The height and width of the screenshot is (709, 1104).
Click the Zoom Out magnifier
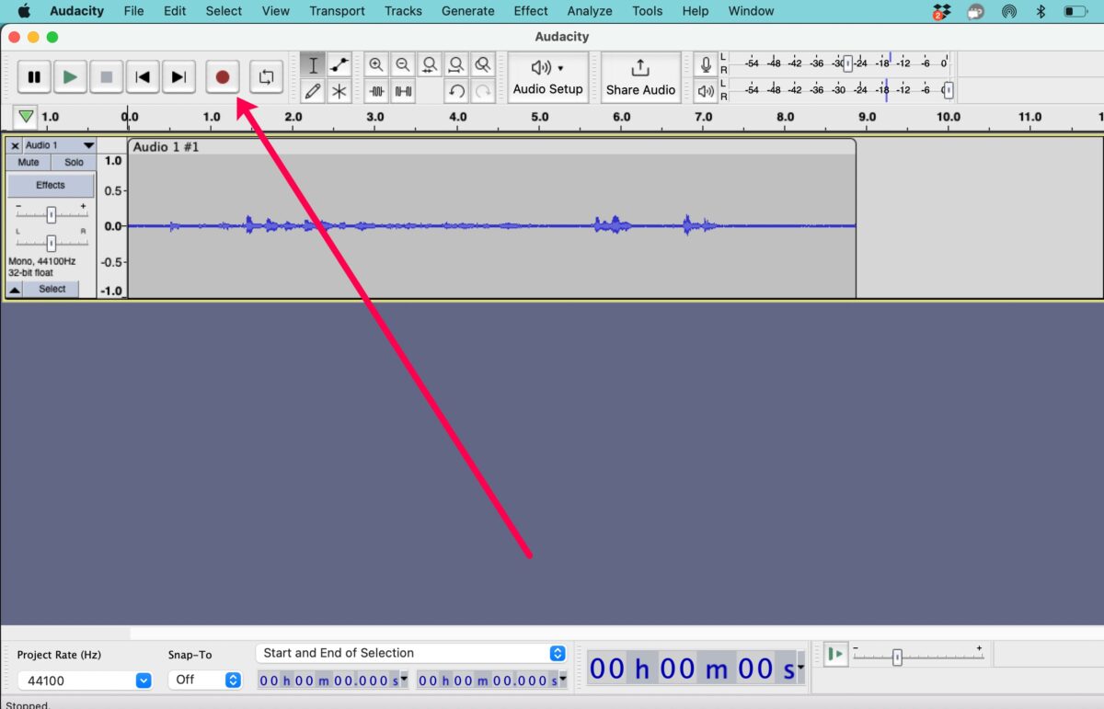click(x=403, y=64)
